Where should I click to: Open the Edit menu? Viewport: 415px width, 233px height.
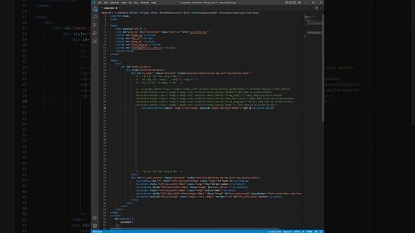click(x=106, y=3)
